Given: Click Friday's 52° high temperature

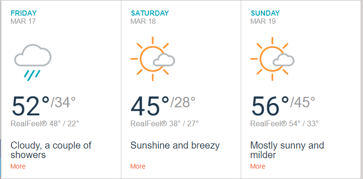Looking at the screenshot, I should (30, 106).
